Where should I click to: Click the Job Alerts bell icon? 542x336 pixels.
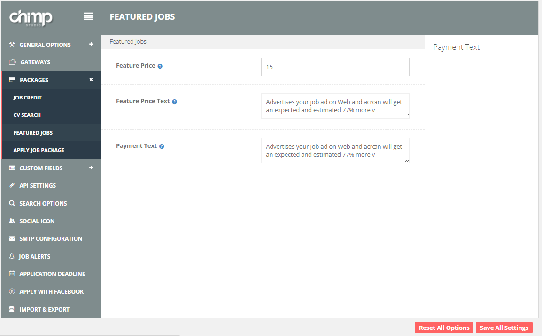(12, 256)
